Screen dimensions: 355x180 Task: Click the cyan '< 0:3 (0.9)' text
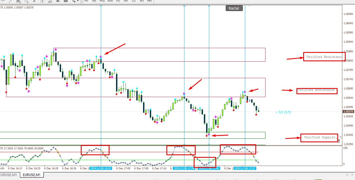pyautogui.click(x=283, y=112)
